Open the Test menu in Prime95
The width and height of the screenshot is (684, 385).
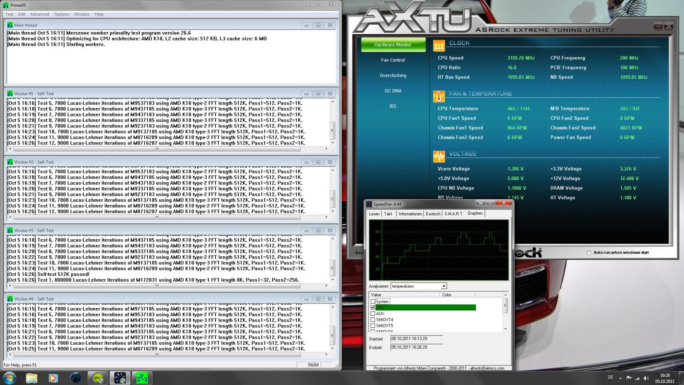point(9,14)
